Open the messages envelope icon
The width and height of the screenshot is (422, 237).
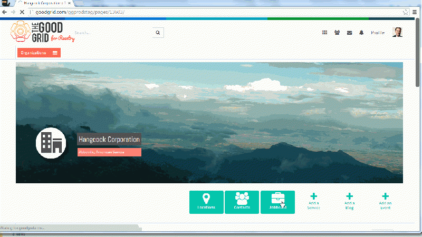pos(349,33)
